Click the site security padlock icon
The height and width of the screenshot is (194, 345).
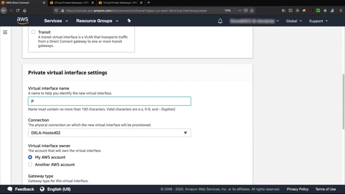[63, 11]
